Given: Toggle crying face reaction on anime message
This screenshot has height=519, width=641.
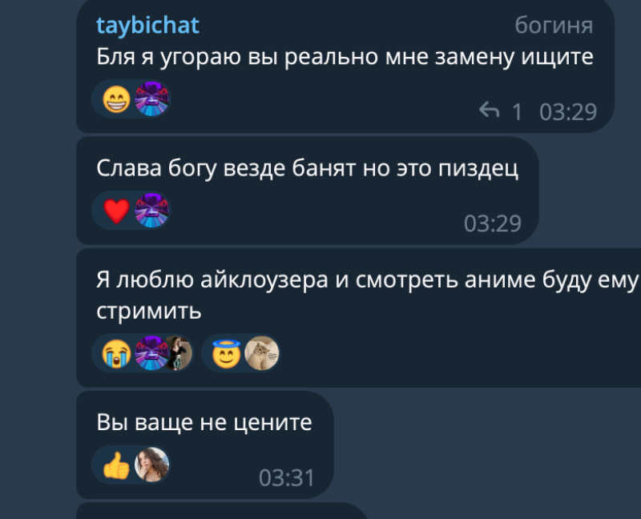Looking at the screenshot, I should (116, 353).
